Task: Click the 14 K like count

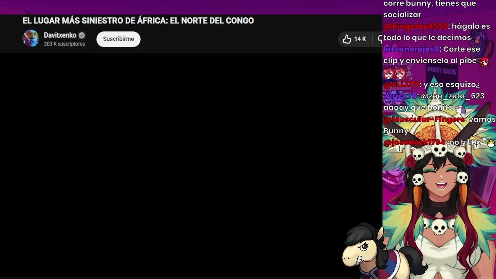Action: (x=360, y=39)
